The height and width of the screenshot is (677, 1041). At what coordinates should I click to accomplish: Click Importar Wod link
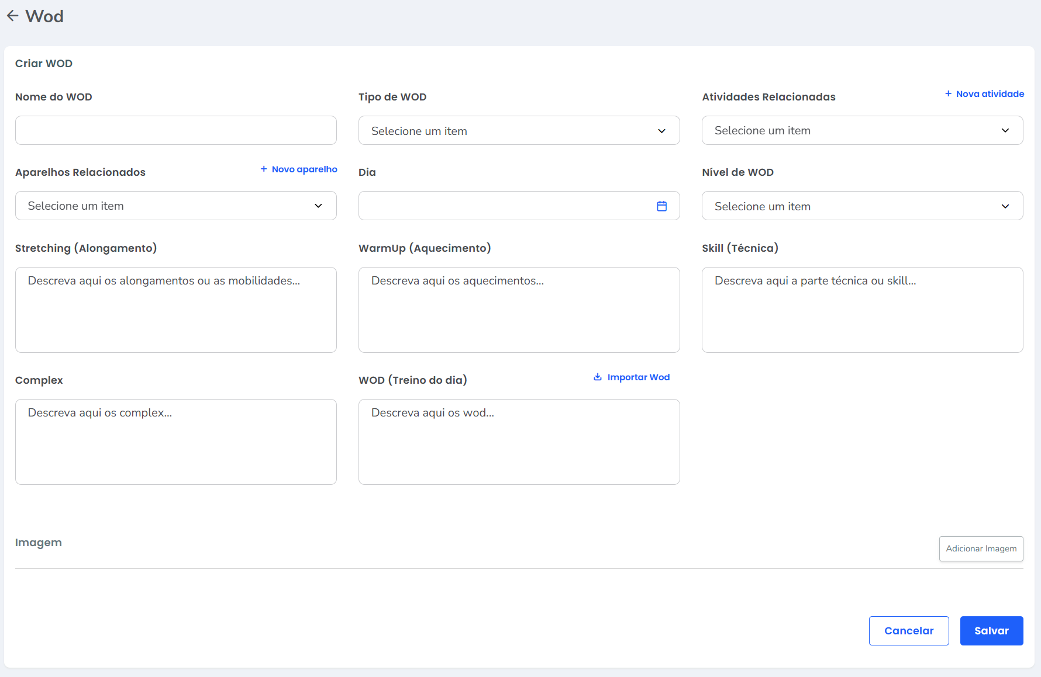click(638, 377)
